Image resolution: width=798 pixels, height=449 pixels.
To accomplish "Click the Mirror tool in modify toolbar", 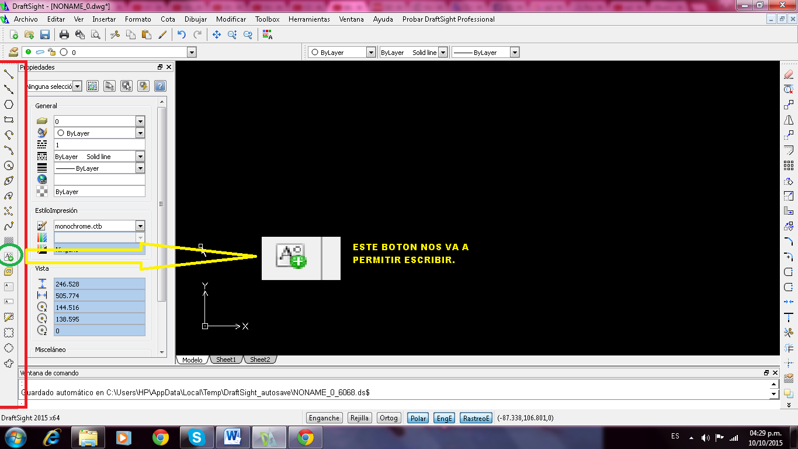I will click(788, 120).
